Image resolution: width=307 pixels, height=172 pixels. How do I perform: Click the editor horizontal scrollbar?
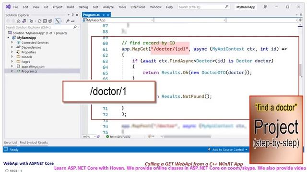point(188,137)
